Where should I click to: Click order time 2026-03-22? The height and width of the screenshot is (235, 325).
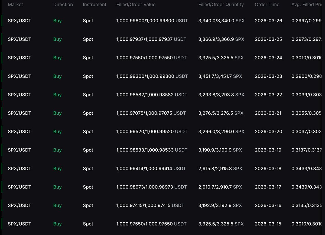click(x=268, y=95)
